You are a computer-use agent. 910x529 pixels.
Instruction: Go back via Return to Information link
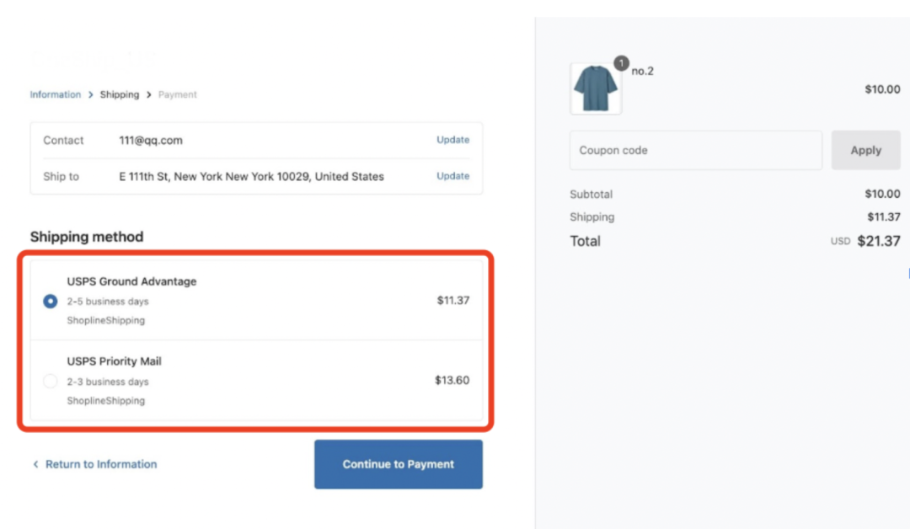[101, 464]
